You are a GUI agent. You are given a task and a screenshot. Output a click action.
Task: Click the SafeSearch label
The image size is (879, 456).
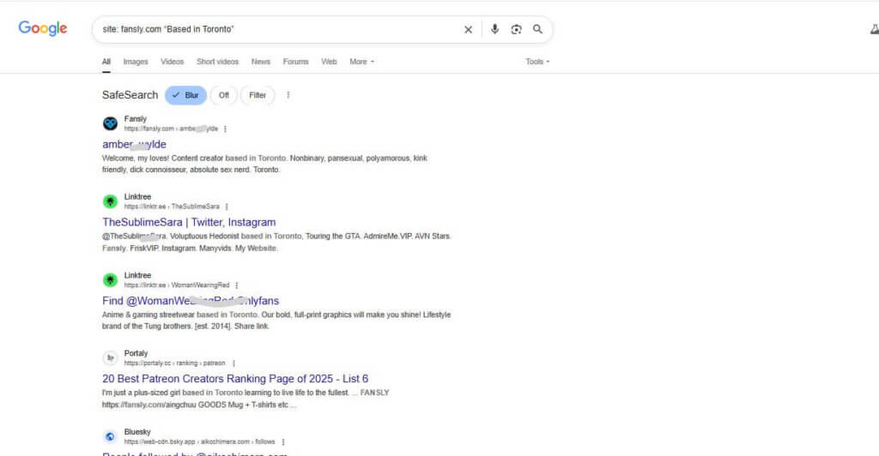point(130,95)
